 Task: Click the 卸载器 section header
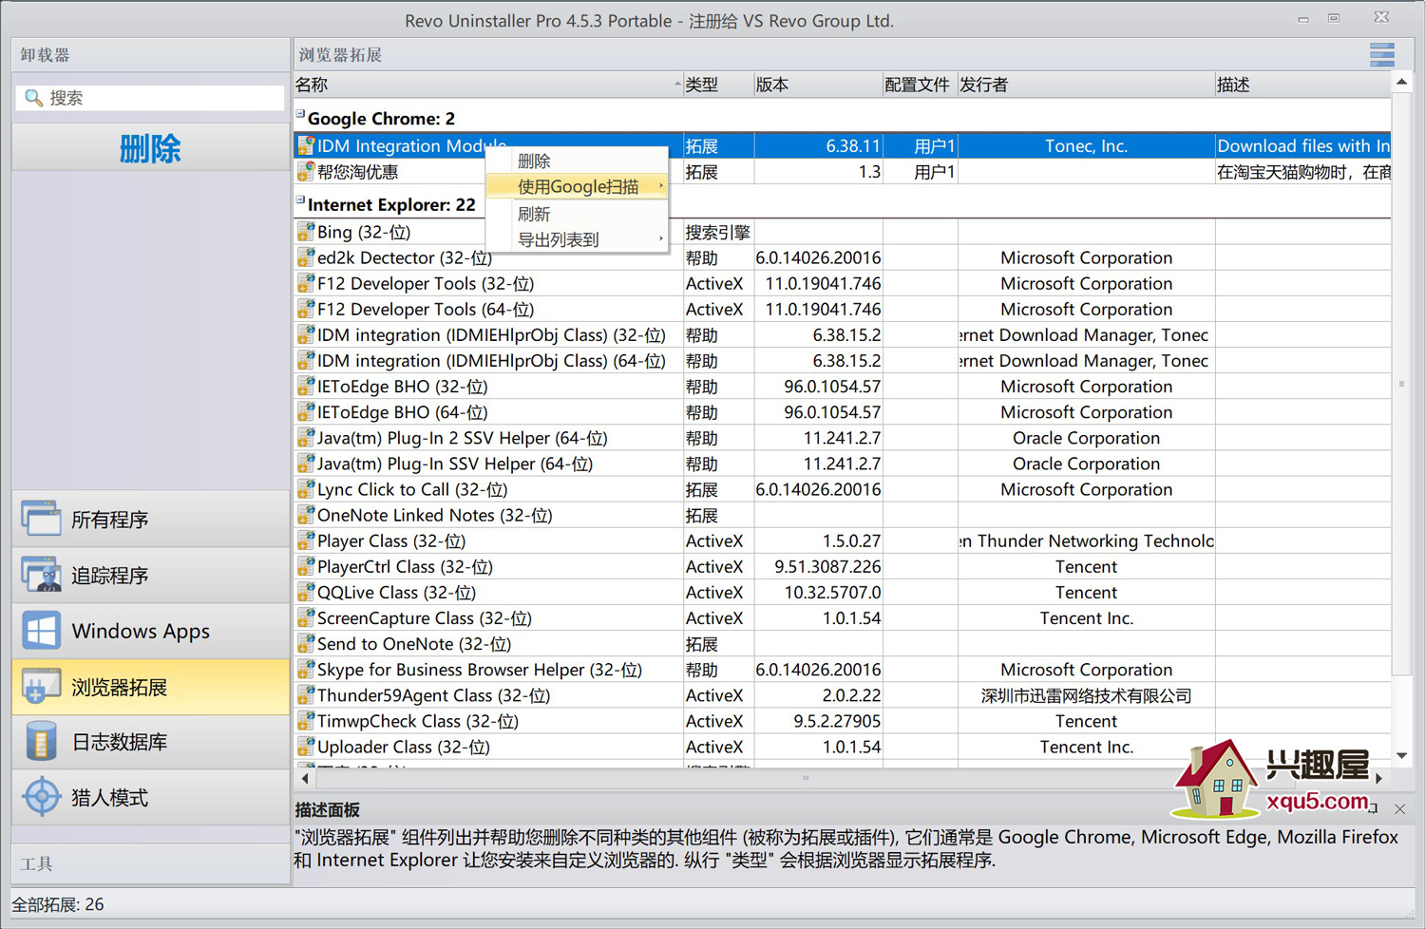(x=150, y=55)
